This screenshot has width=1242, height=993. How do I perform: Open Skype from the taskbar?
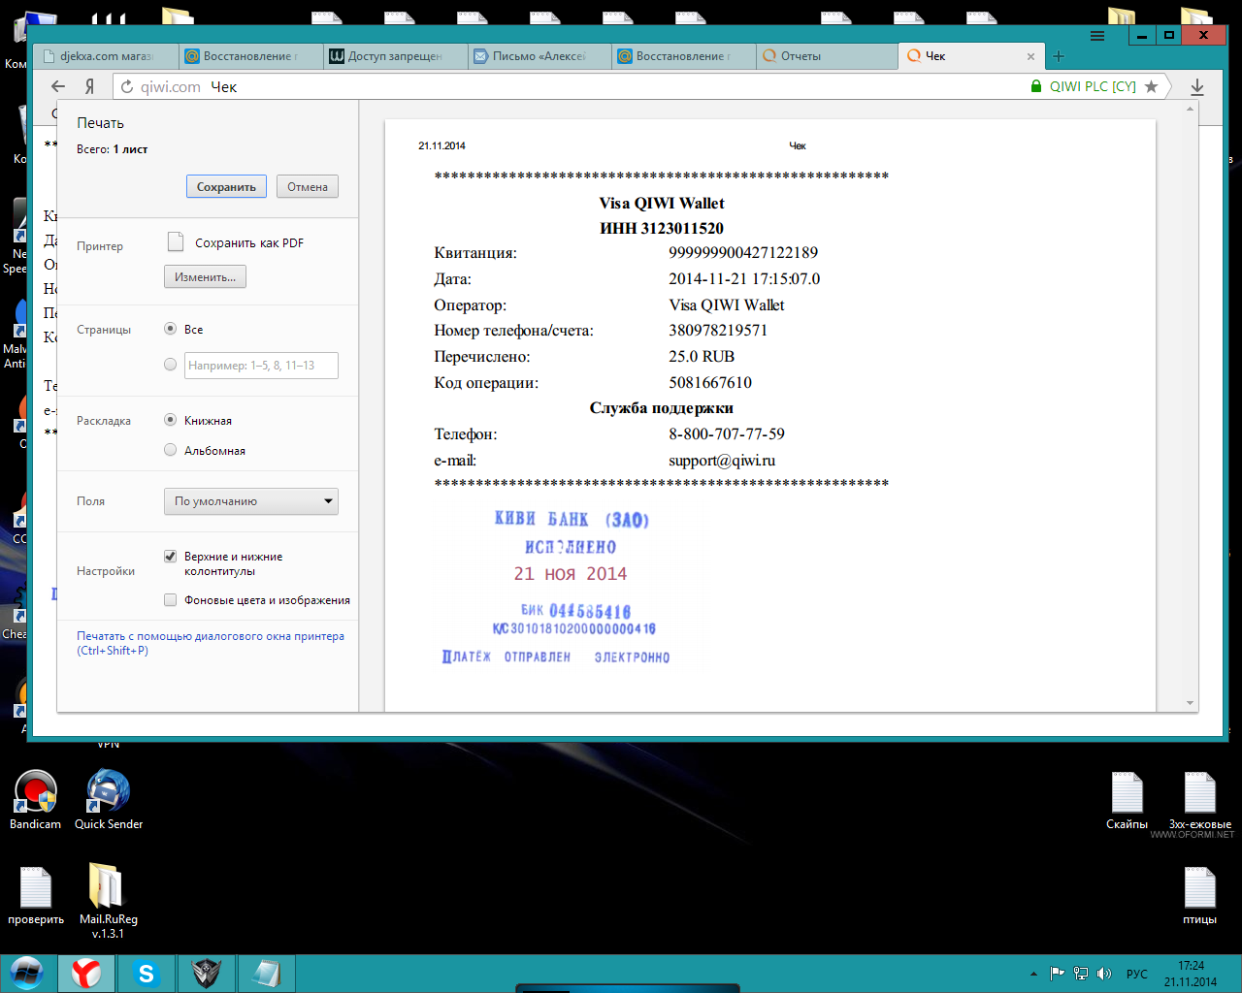click(147, 973)
